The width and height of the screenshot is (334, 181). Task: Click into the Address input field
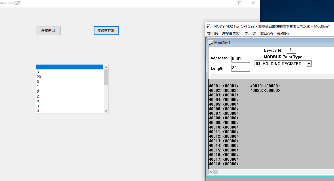pyautogui.click(x=240, y=59)
